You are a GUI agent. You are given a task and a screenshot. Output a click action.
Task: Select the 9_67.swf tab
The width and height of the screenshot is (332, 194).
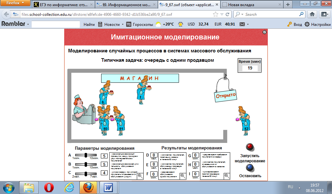189,5
